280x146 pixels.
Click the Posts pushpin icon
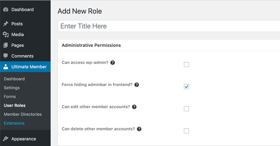6,24
